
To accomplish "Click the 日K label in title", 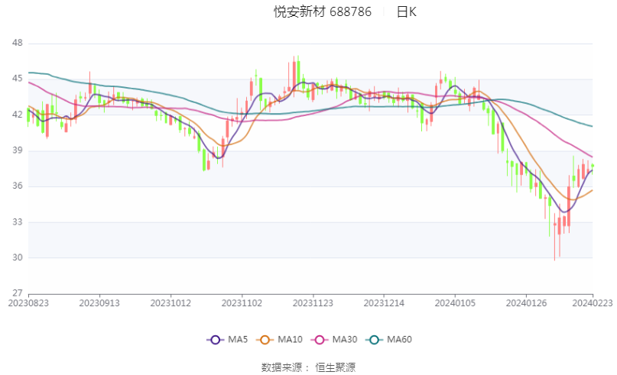I will point(407,11).
